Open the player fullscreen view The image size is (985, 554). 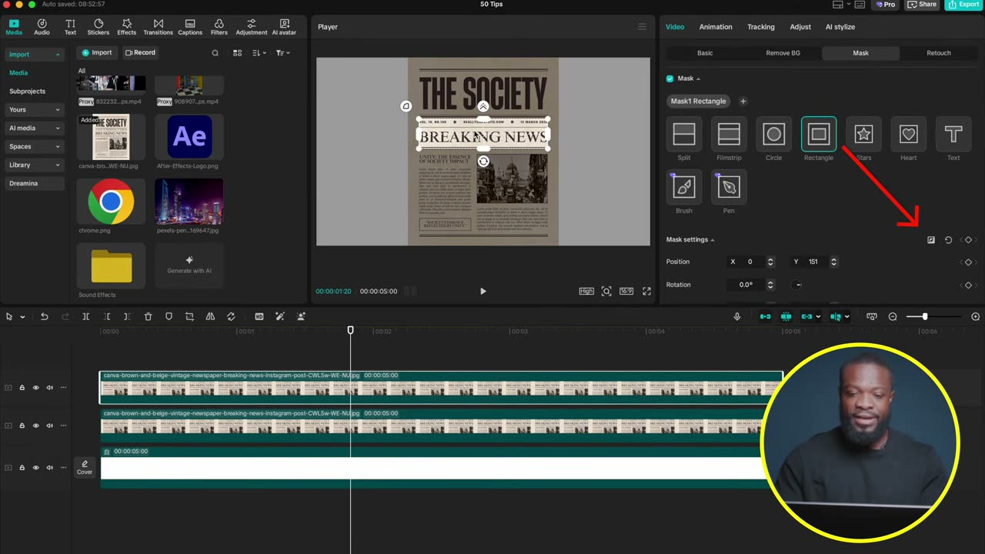pyautogui.click(x=646, y=291)
